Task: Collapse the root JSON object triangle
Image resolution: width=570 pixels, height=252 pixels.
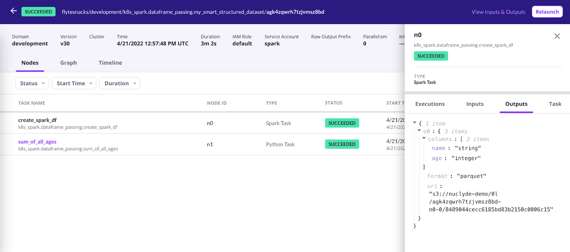Action: tap(415, 123)
